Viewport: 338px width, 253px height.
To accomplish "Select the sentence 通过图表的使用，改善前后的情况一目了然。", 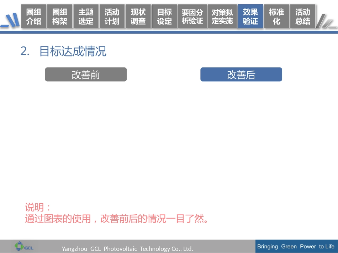I will pyautogui.click(x=117, y=219).
